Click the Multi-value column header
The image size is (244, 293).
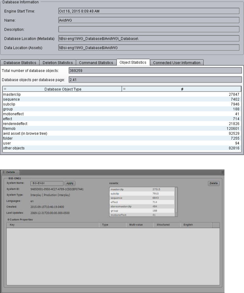pos(140,225)
